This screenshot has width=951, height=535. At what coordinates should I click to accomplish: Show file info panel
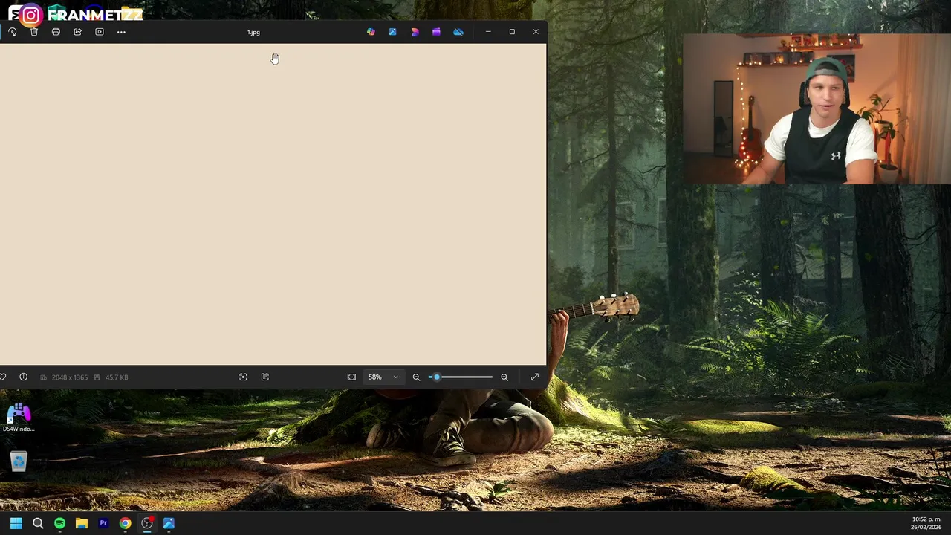click(23, 377)
